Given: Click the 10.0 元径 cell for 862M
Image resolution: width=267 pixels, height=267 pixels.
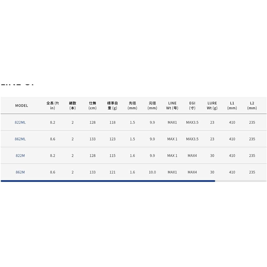Looking at the screenshot, I should pos(152,172).
